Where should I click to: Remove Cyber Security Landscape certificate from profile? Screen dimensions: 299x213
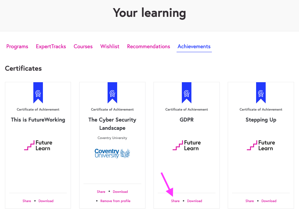click(115, 201)
